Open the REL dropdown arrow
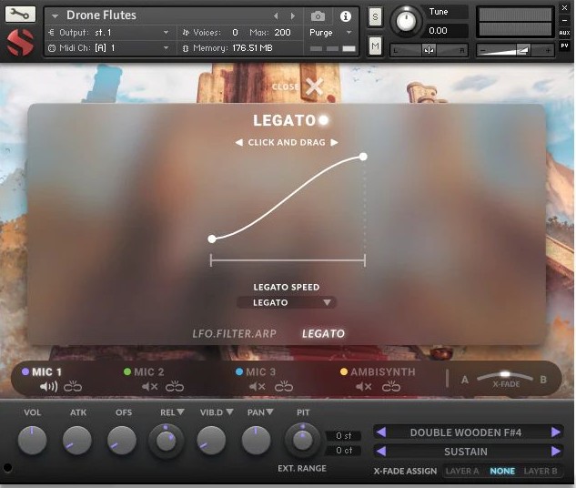The height and width of the screenshot is (488, 576). pos(180,412)
